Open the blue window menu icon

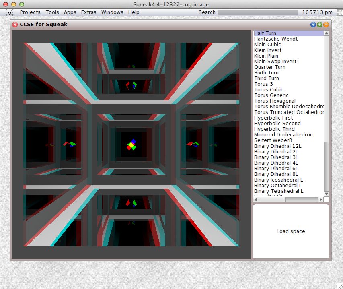(x=313, y=25)
